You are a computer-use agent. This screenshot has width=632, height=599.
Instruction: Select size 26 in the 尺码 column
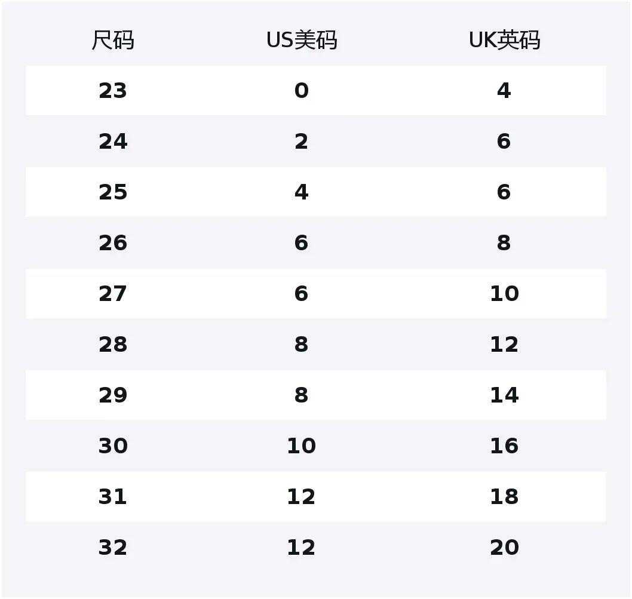click(x=113, y=243)
